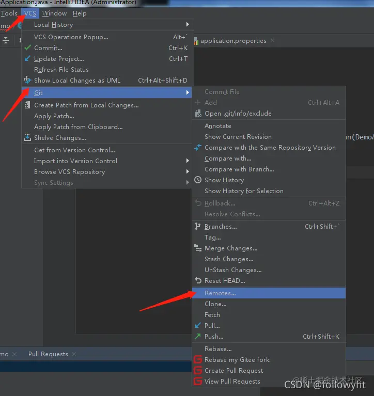Click the Compare with Same Repository Version icon

point(198,147)
